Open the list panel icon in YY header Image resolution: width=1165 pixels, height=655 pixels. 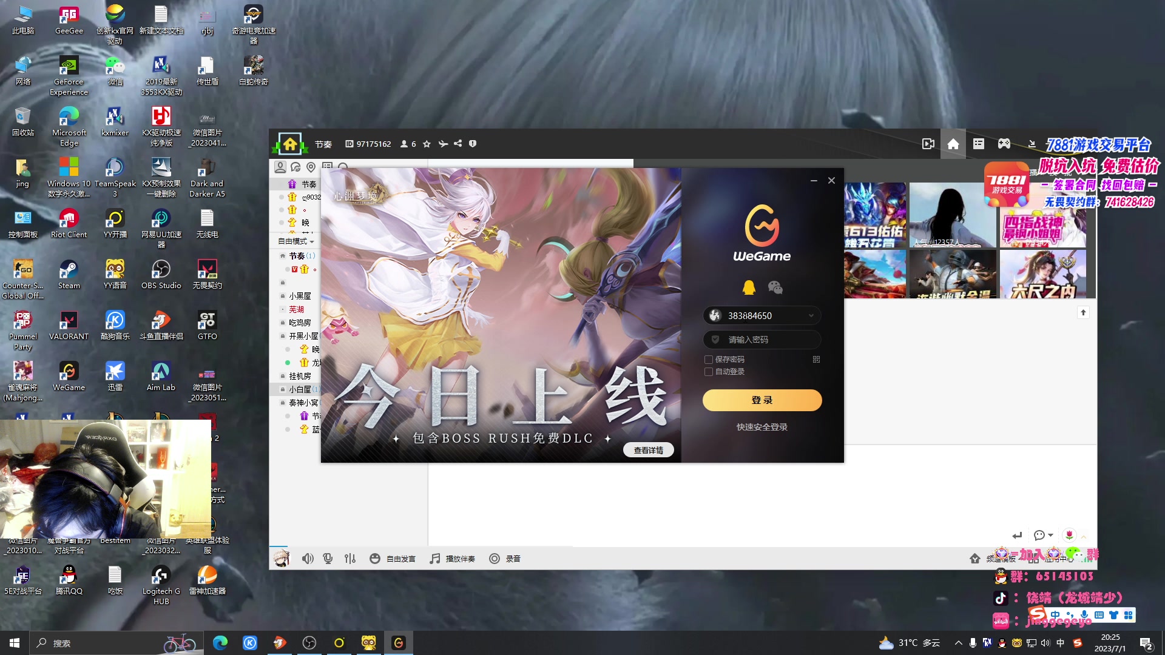(979, 144)
